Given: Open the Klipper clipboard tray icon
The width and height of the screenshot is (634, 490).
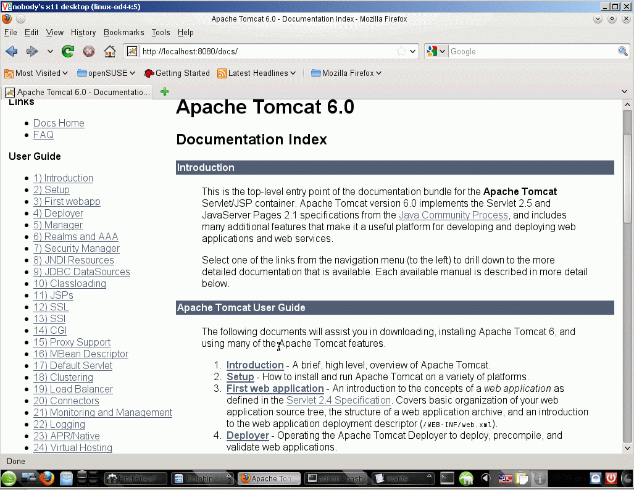Looking at the screenshot, I should coord(522,479).
